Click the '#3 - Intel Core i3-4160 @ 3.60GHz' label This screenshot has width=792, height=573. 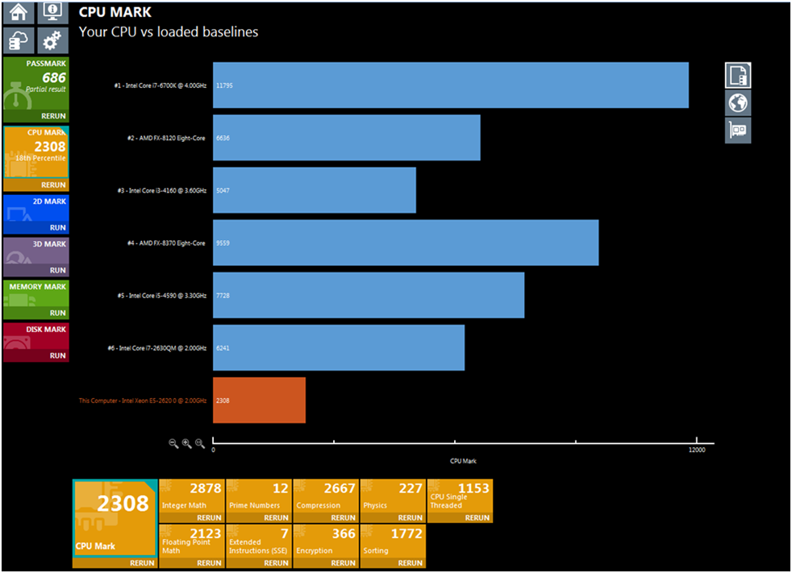click(x=161, y=191)
